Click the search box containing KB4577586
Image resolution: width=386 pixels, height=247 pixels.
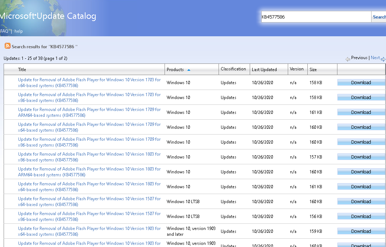pos(316,17)
